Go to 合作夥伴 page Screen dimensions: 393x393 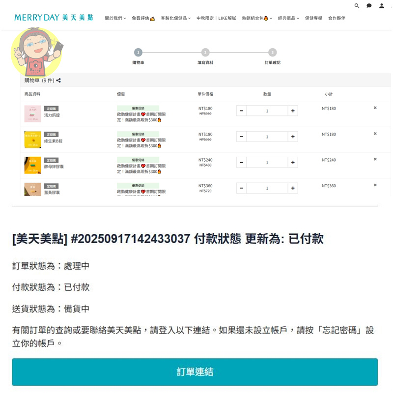337,18
